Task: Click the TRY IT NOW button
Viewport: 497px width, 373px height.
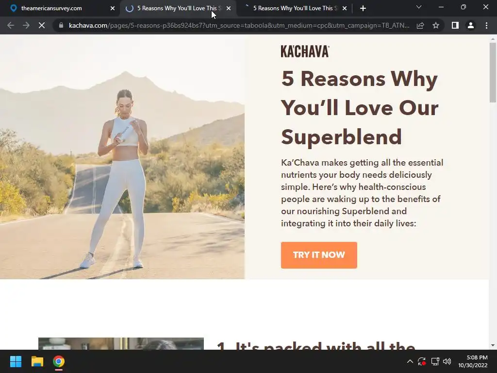Action: click(x=319, y=255)
